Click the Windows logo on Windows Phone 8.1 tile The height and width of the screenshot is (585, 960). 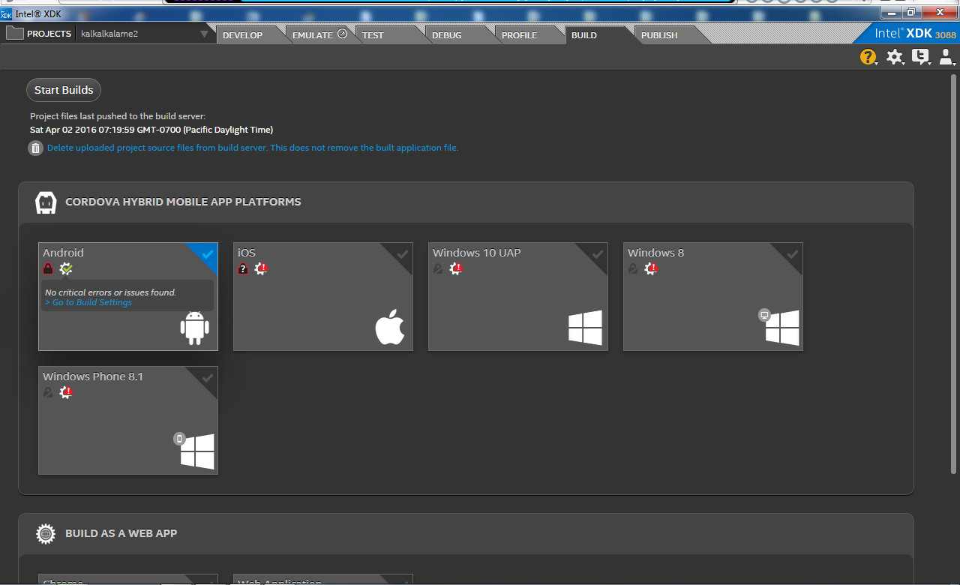coord(197,451)
